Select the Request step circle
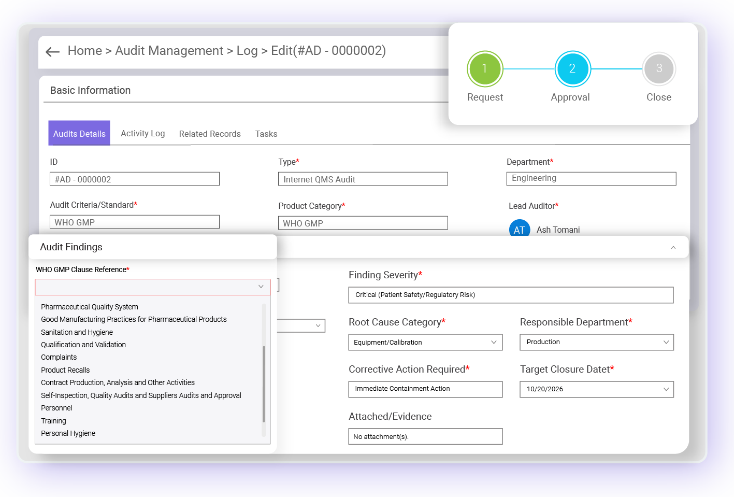The height and width of the screenshot is (497, 734). click(x=485, y=68)
